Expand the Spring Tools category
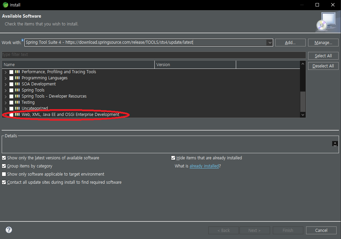Image resolution: width=341 pixels, height=239 pixels. 6,91
